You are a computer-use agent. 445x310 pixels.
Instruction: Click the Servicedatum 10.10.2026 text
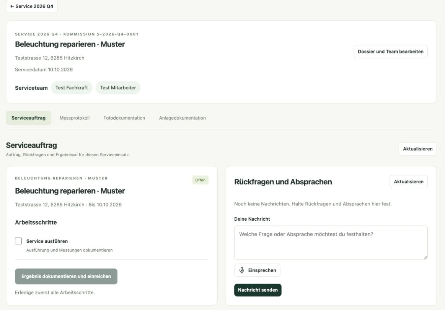(44, 69)
